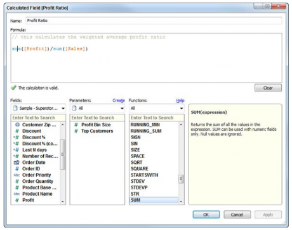This screenshot has height=230, width=292.
Task: Click the icon beside Top Customers parameter
Action: click(x=76, y=131)
